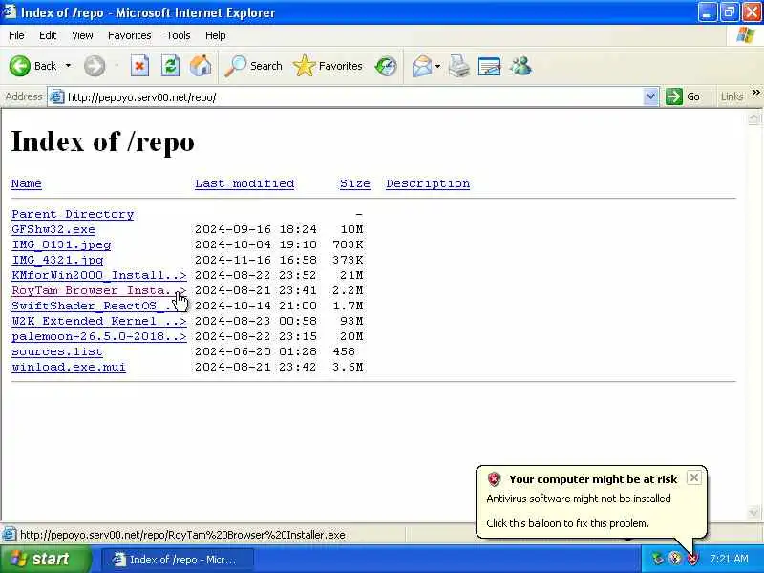Click the page scrollbar down arrow
Screen dimensions: 764x573
click(x=753, y=513)
